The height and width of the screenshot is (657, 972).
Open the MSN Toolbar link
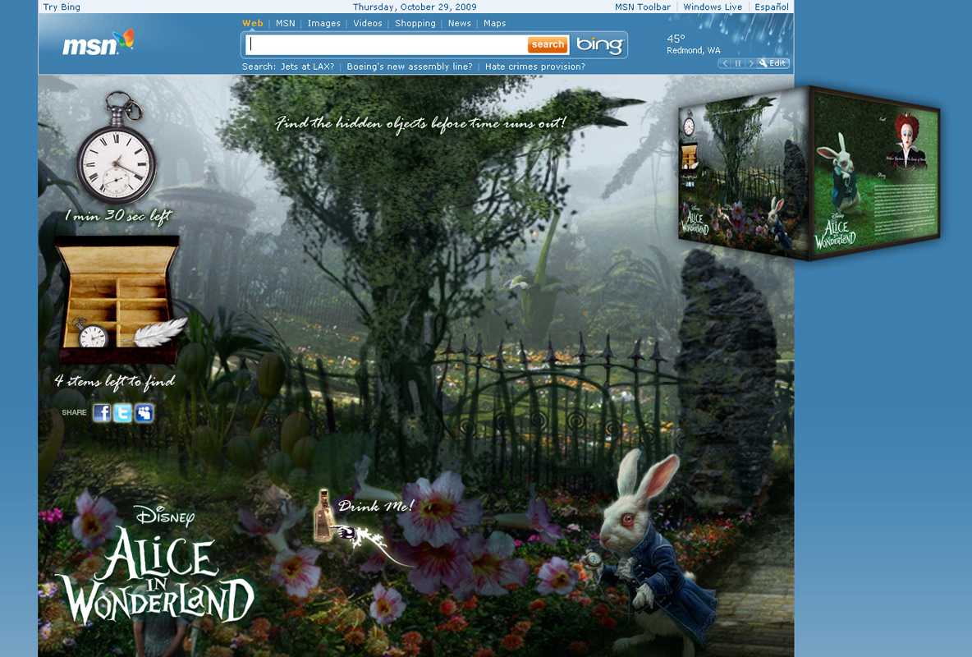click(642, 7)
